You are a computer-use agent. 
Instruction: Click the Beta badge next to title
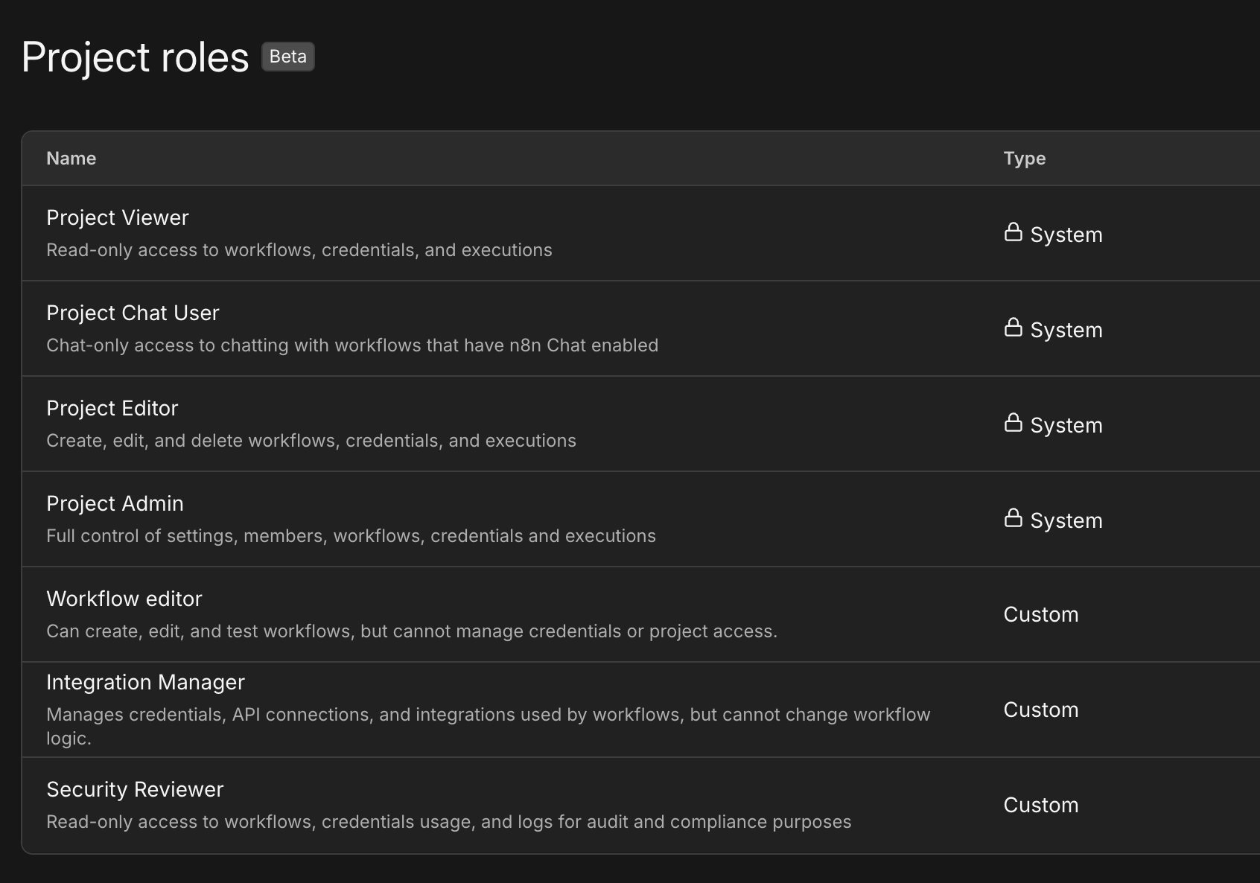(x=287, y=57)
